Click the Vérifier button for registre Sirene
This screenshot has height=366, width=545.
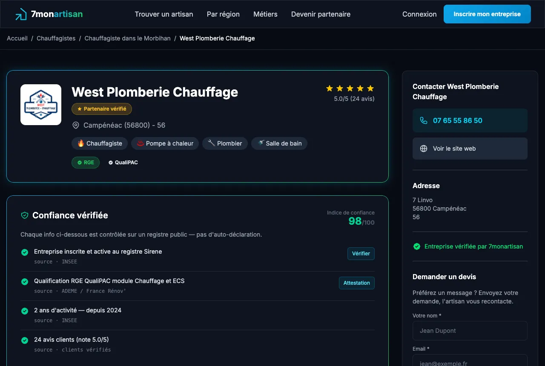(x=361, y=254)
